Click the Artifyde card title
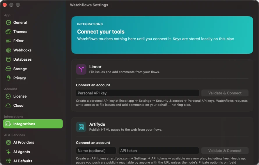This screenshot has height=165, width=259. point(97,124)
